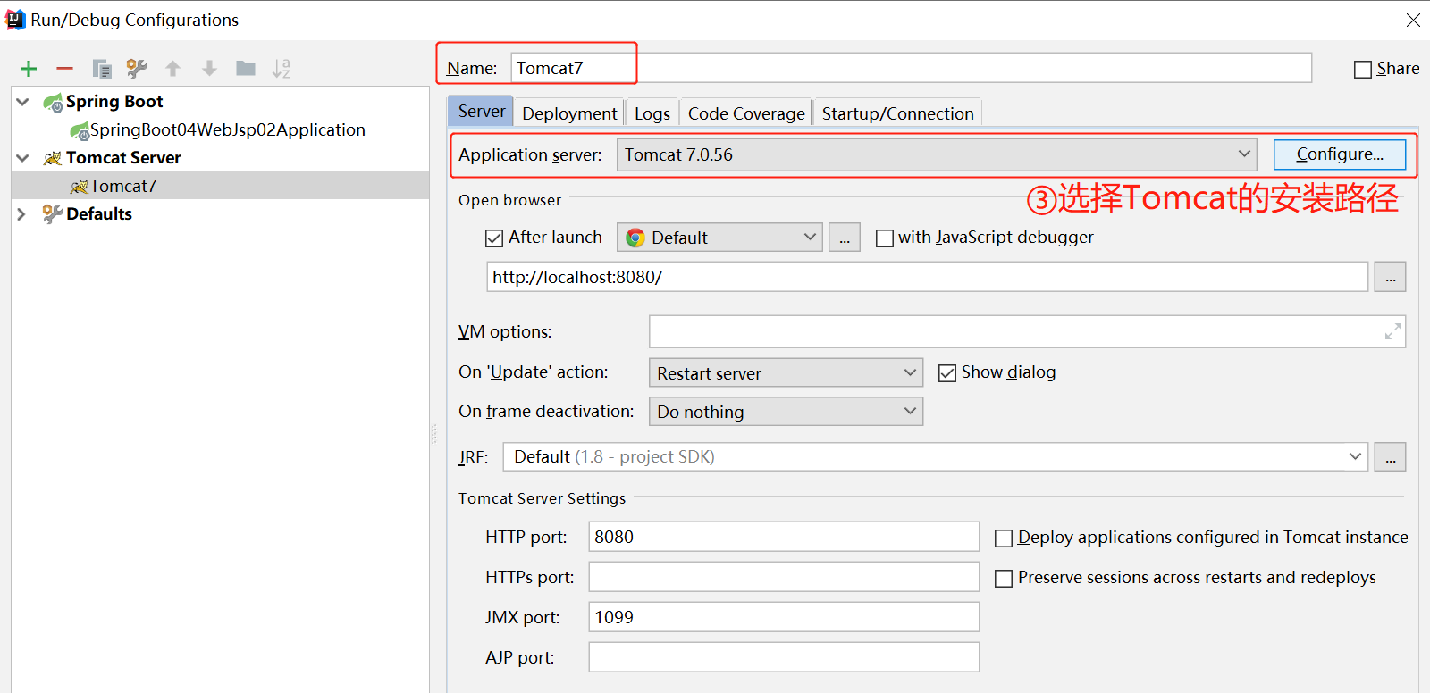Click browse button next to browser dropdown

point(845,238)
